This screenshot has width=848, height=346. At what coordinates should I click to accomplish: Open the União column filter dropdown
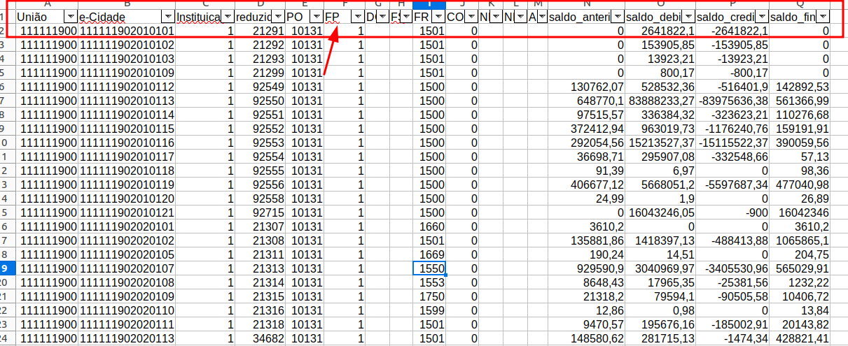point(70,16)
